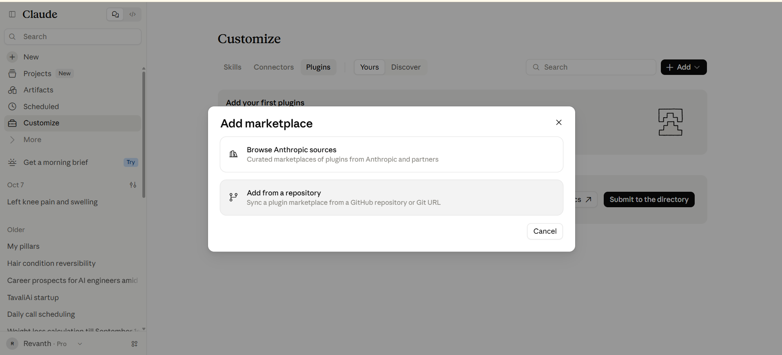Click the clock icon for Scheduled

click(x=12, y=107)
